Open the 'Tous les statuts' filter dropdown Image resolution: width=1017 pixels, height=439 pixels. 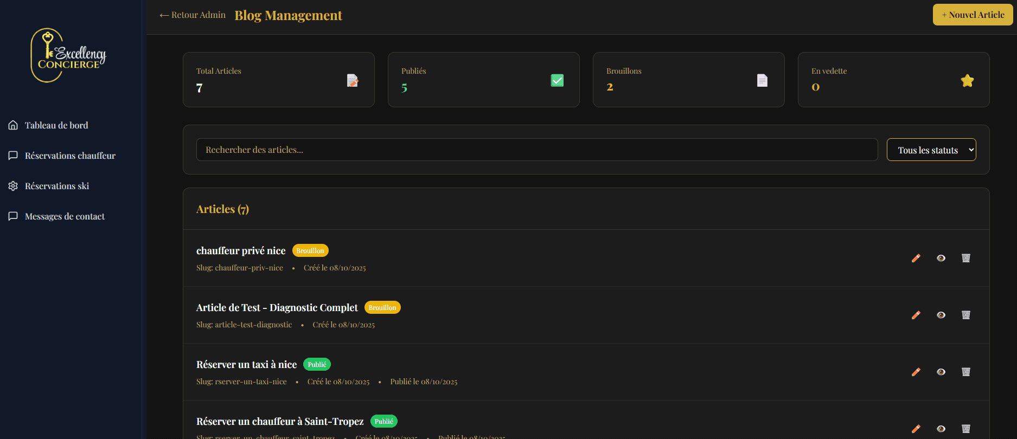click(x=931, y=150)
